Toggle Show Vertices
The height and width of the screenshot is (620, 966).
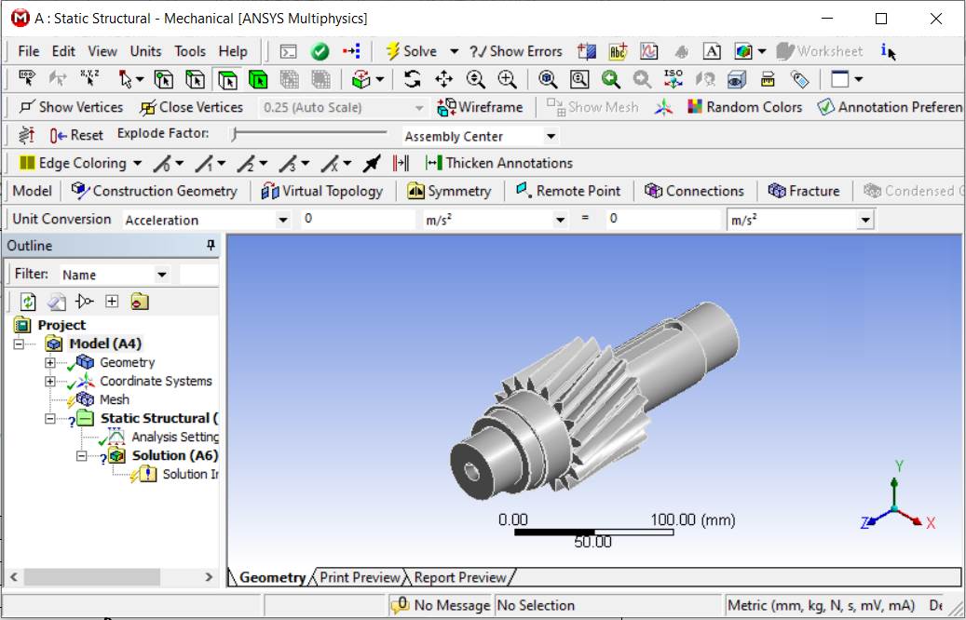tap(71, 107)
